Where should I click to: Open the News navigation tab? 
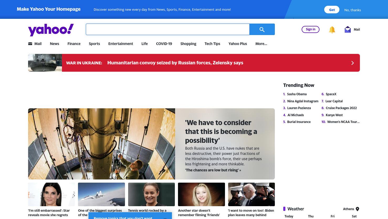tap(55, 44)
